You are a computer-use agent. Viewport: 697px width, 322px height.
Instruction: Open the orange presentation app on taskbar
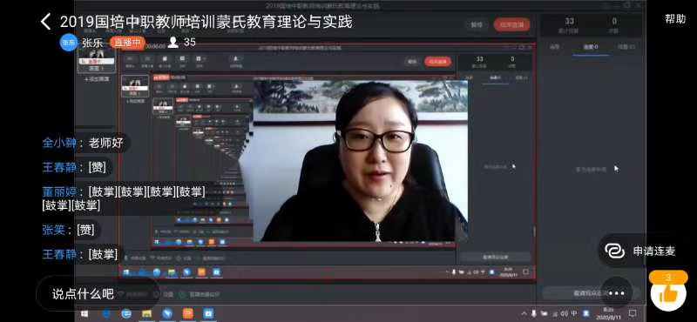coord(188,314)
